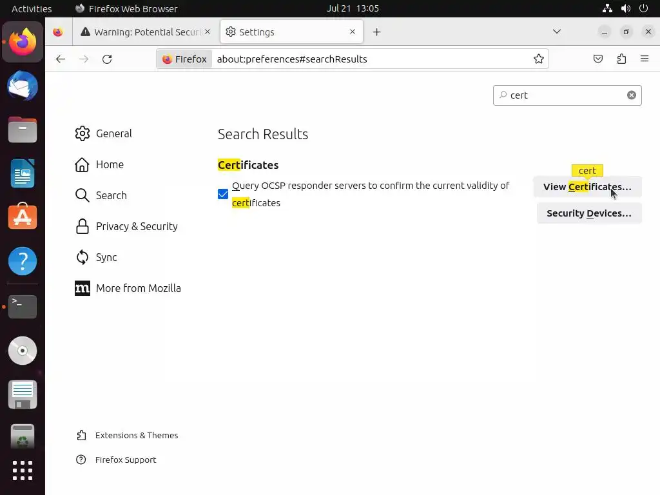Launch Thunderbird Mail from the dock

click(x=23, y=86)
